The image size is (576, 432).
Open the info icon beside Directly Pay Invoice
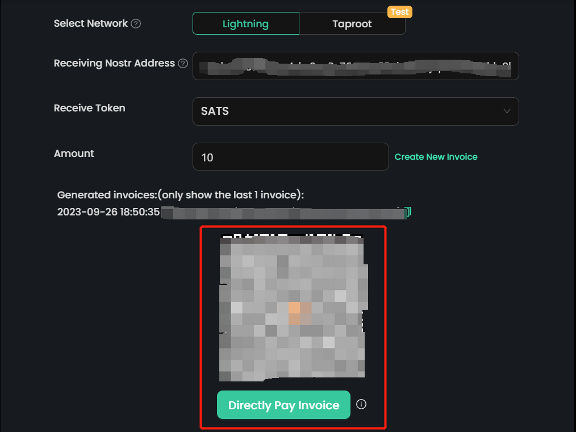(x=361, y=404)
